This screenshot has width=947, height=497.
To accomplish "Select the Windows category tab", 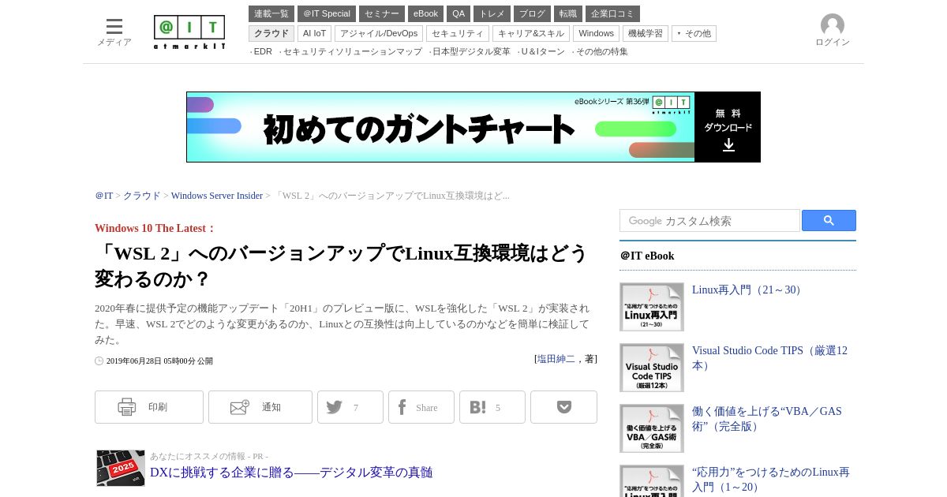I will tap(596, 33).
